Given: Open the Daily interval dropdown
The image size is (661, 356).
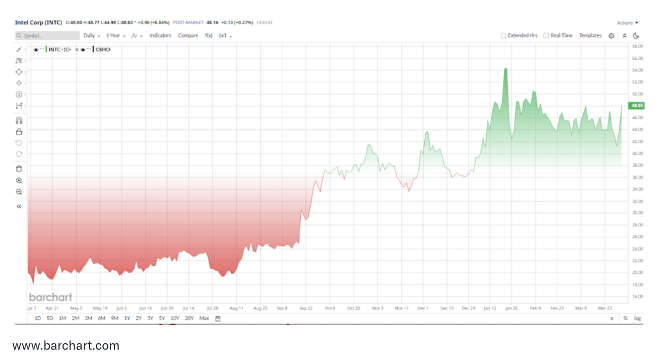Looking at the screenshot, I should [92, 35].
